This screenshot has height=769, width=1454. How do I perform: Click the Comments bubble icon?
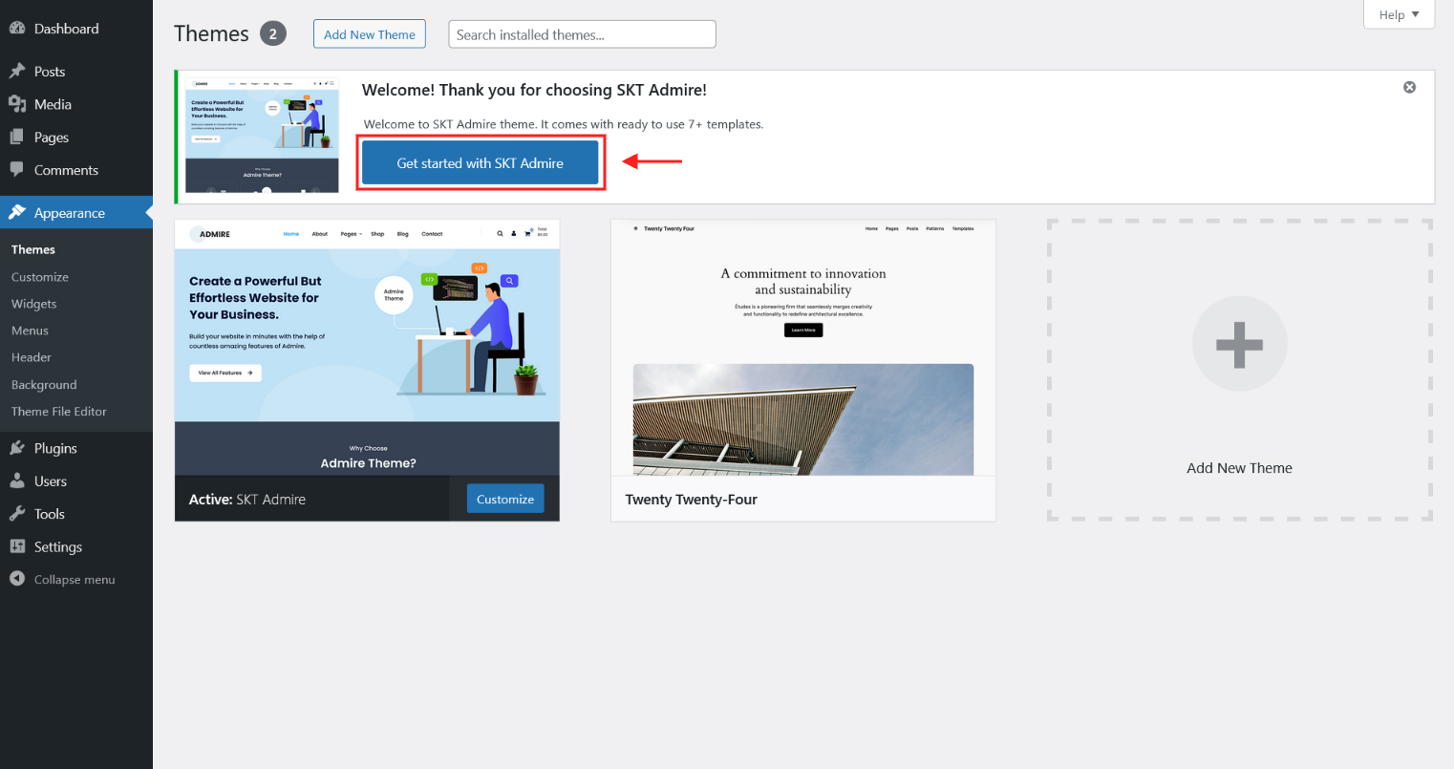pyautogui.click(x=17, y=170)
